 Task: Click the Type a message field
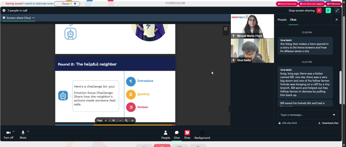305,115
